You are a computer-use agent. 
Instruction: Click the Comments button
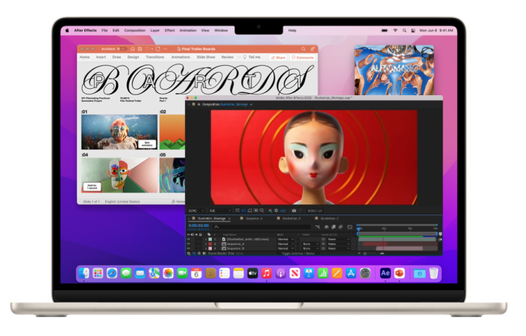302,57
